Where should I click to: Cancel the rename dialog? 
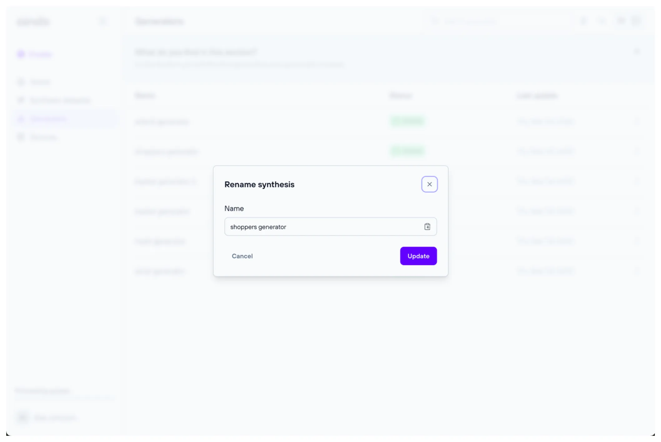[x=242, y=256]
